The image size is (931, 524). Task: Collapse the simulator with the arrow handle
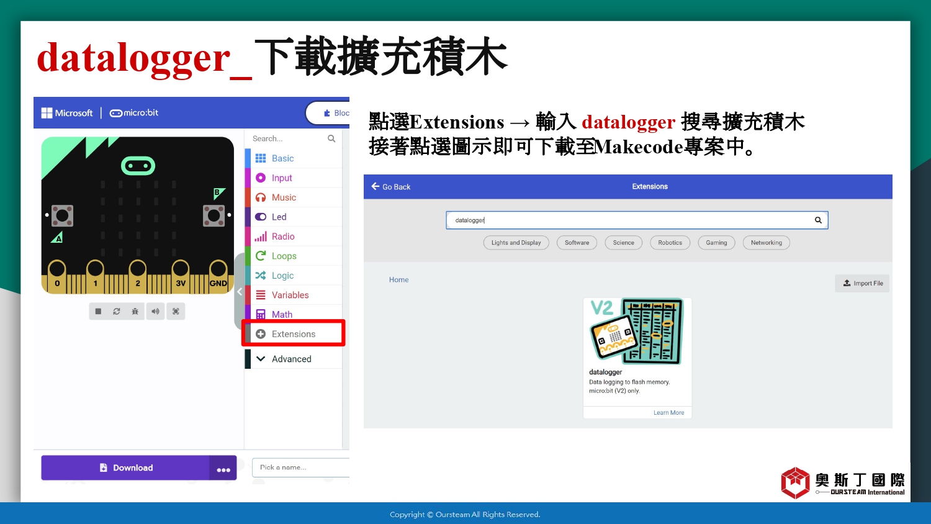(239, 291)
